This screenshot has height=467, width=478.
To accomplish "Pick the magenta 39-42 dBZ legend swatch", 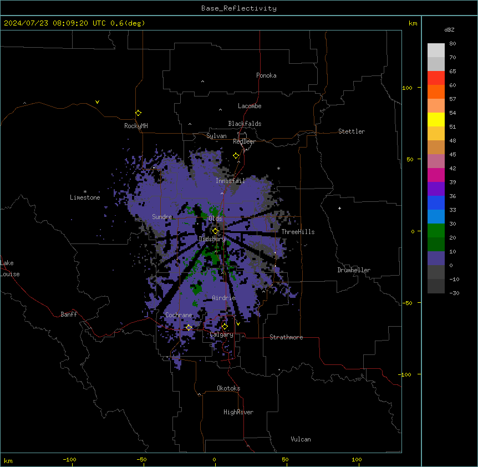I will point(436,175).
